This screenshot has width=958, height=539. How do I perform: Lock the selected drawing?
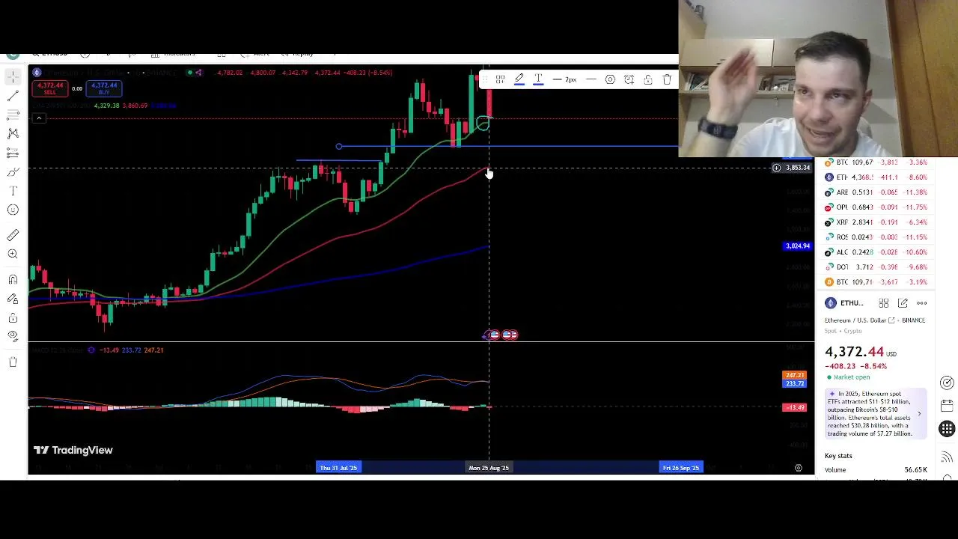pos(648,79)
